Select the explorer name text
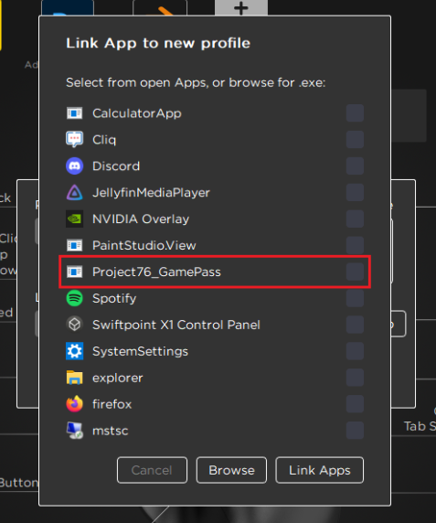The width and height of the screenshot is (436, 523). pyautogui.click(x=118, y=378)
